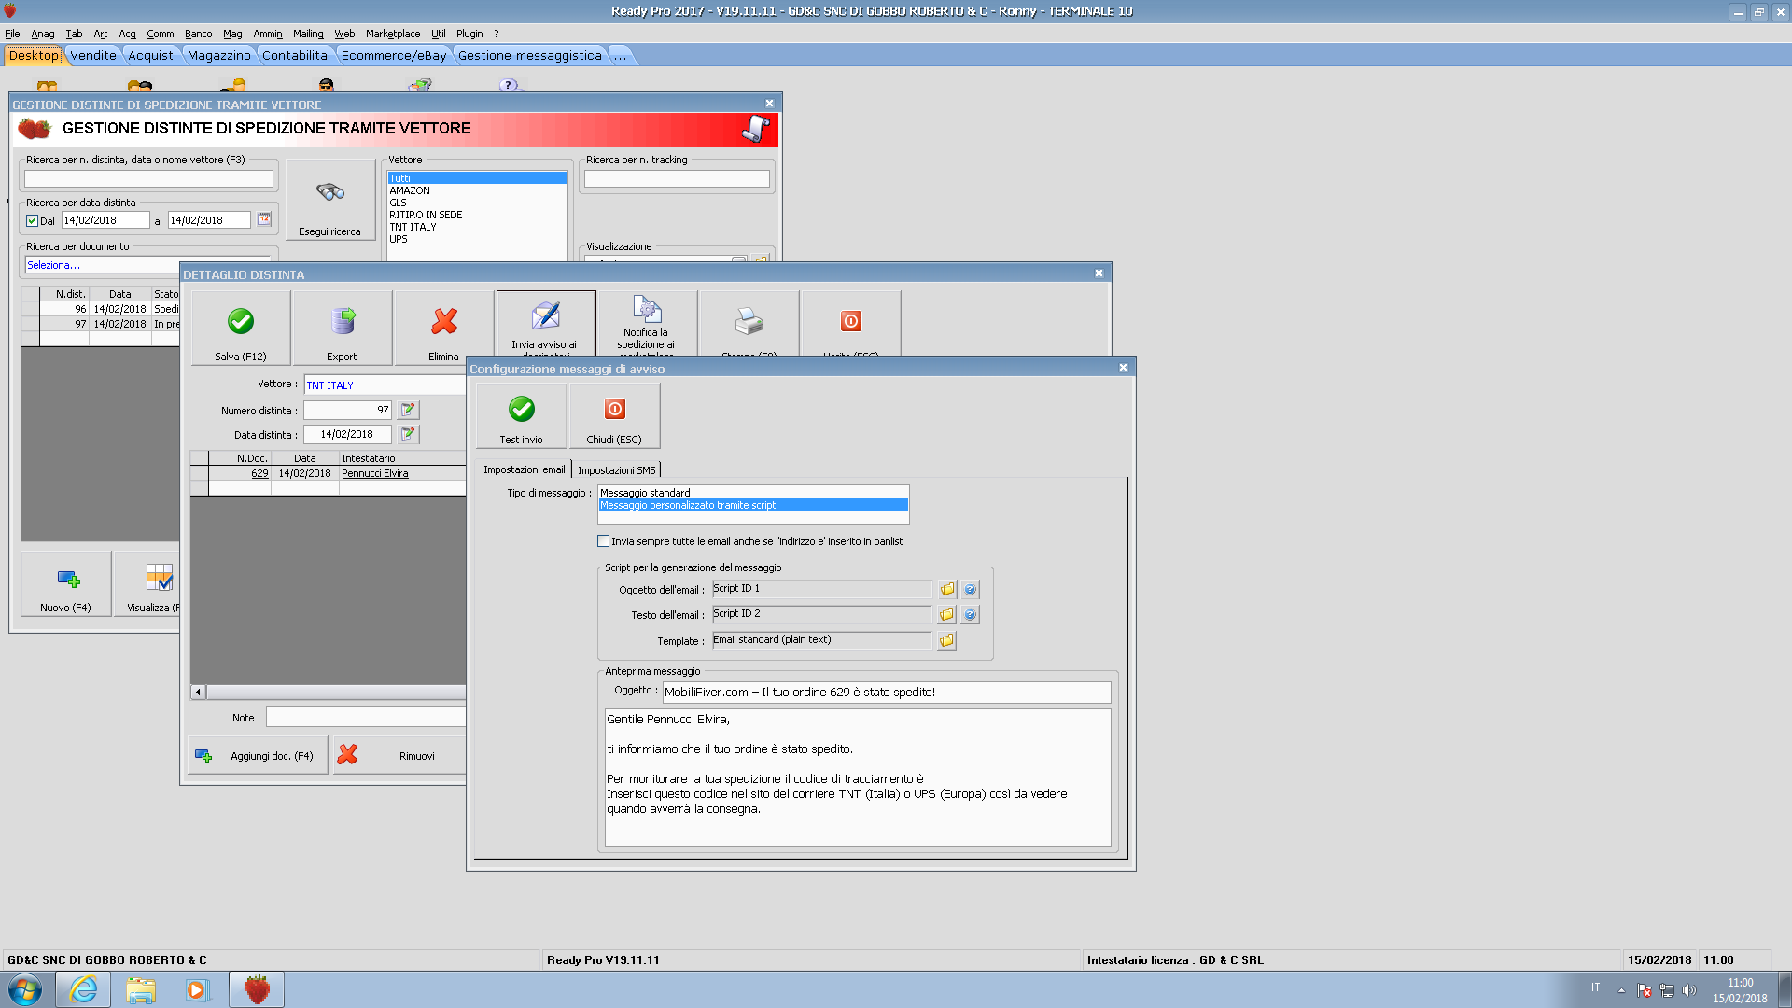This screenshot has width=1792, height=1008.
Task: Click help icon beside Testo dell'email script
Action: [970, 614]
